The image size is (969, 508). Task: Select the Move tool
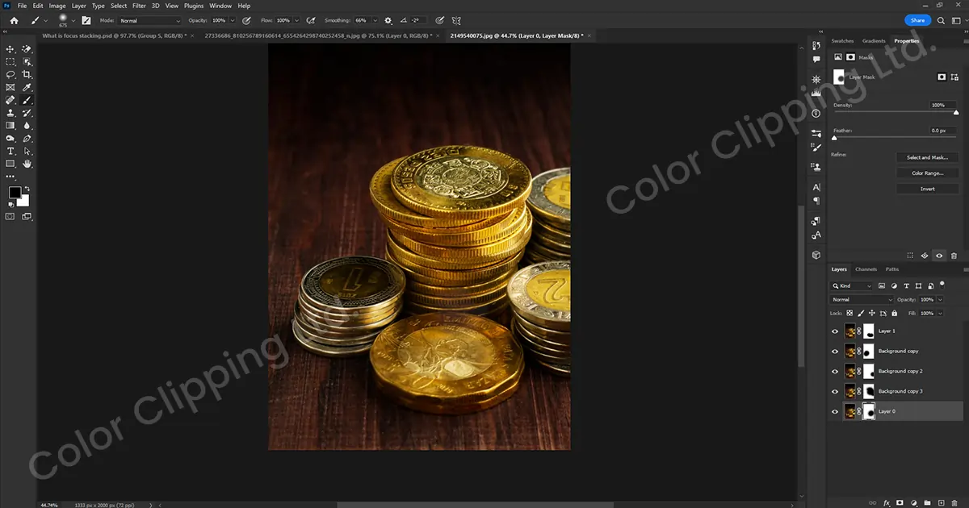click(10, 49)
